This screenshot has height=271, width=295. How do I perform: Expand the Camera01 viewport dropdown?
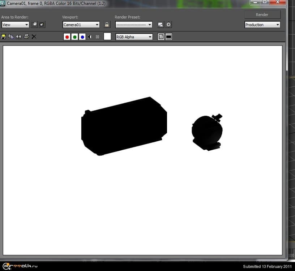(81, 25)
